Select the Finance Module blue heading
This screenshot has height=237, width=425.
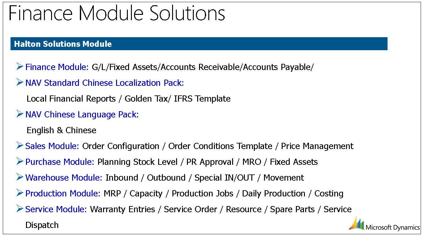(57, 67)
